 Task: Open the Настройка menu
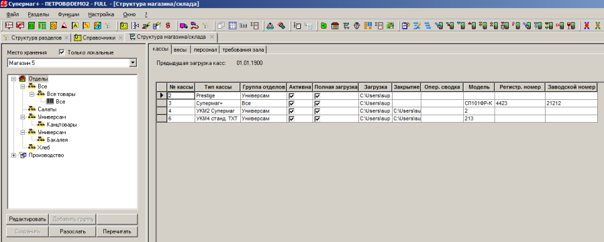pos(101,15)
